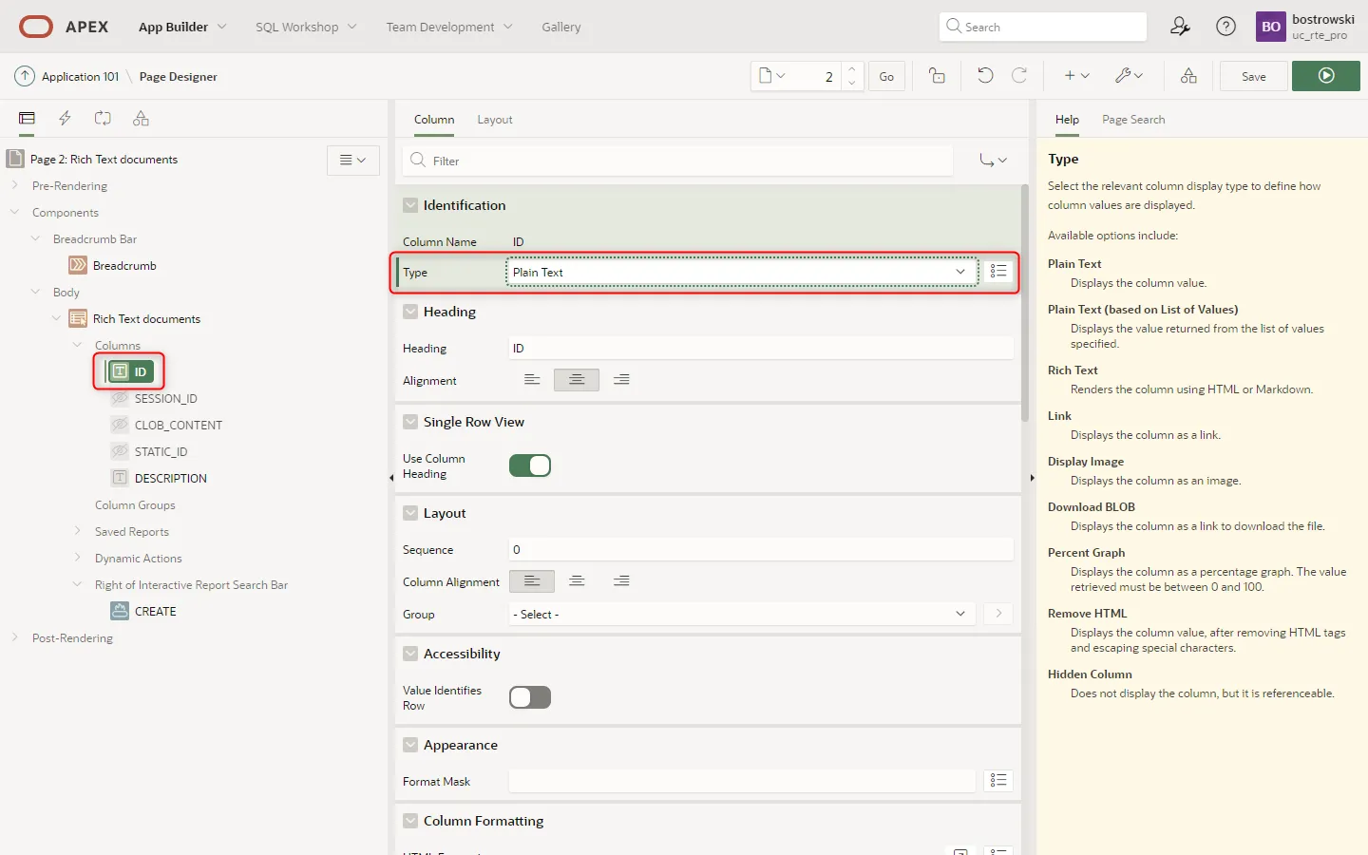
Task: Open the Help question mark icon
Action: [x=1225, y=27]
